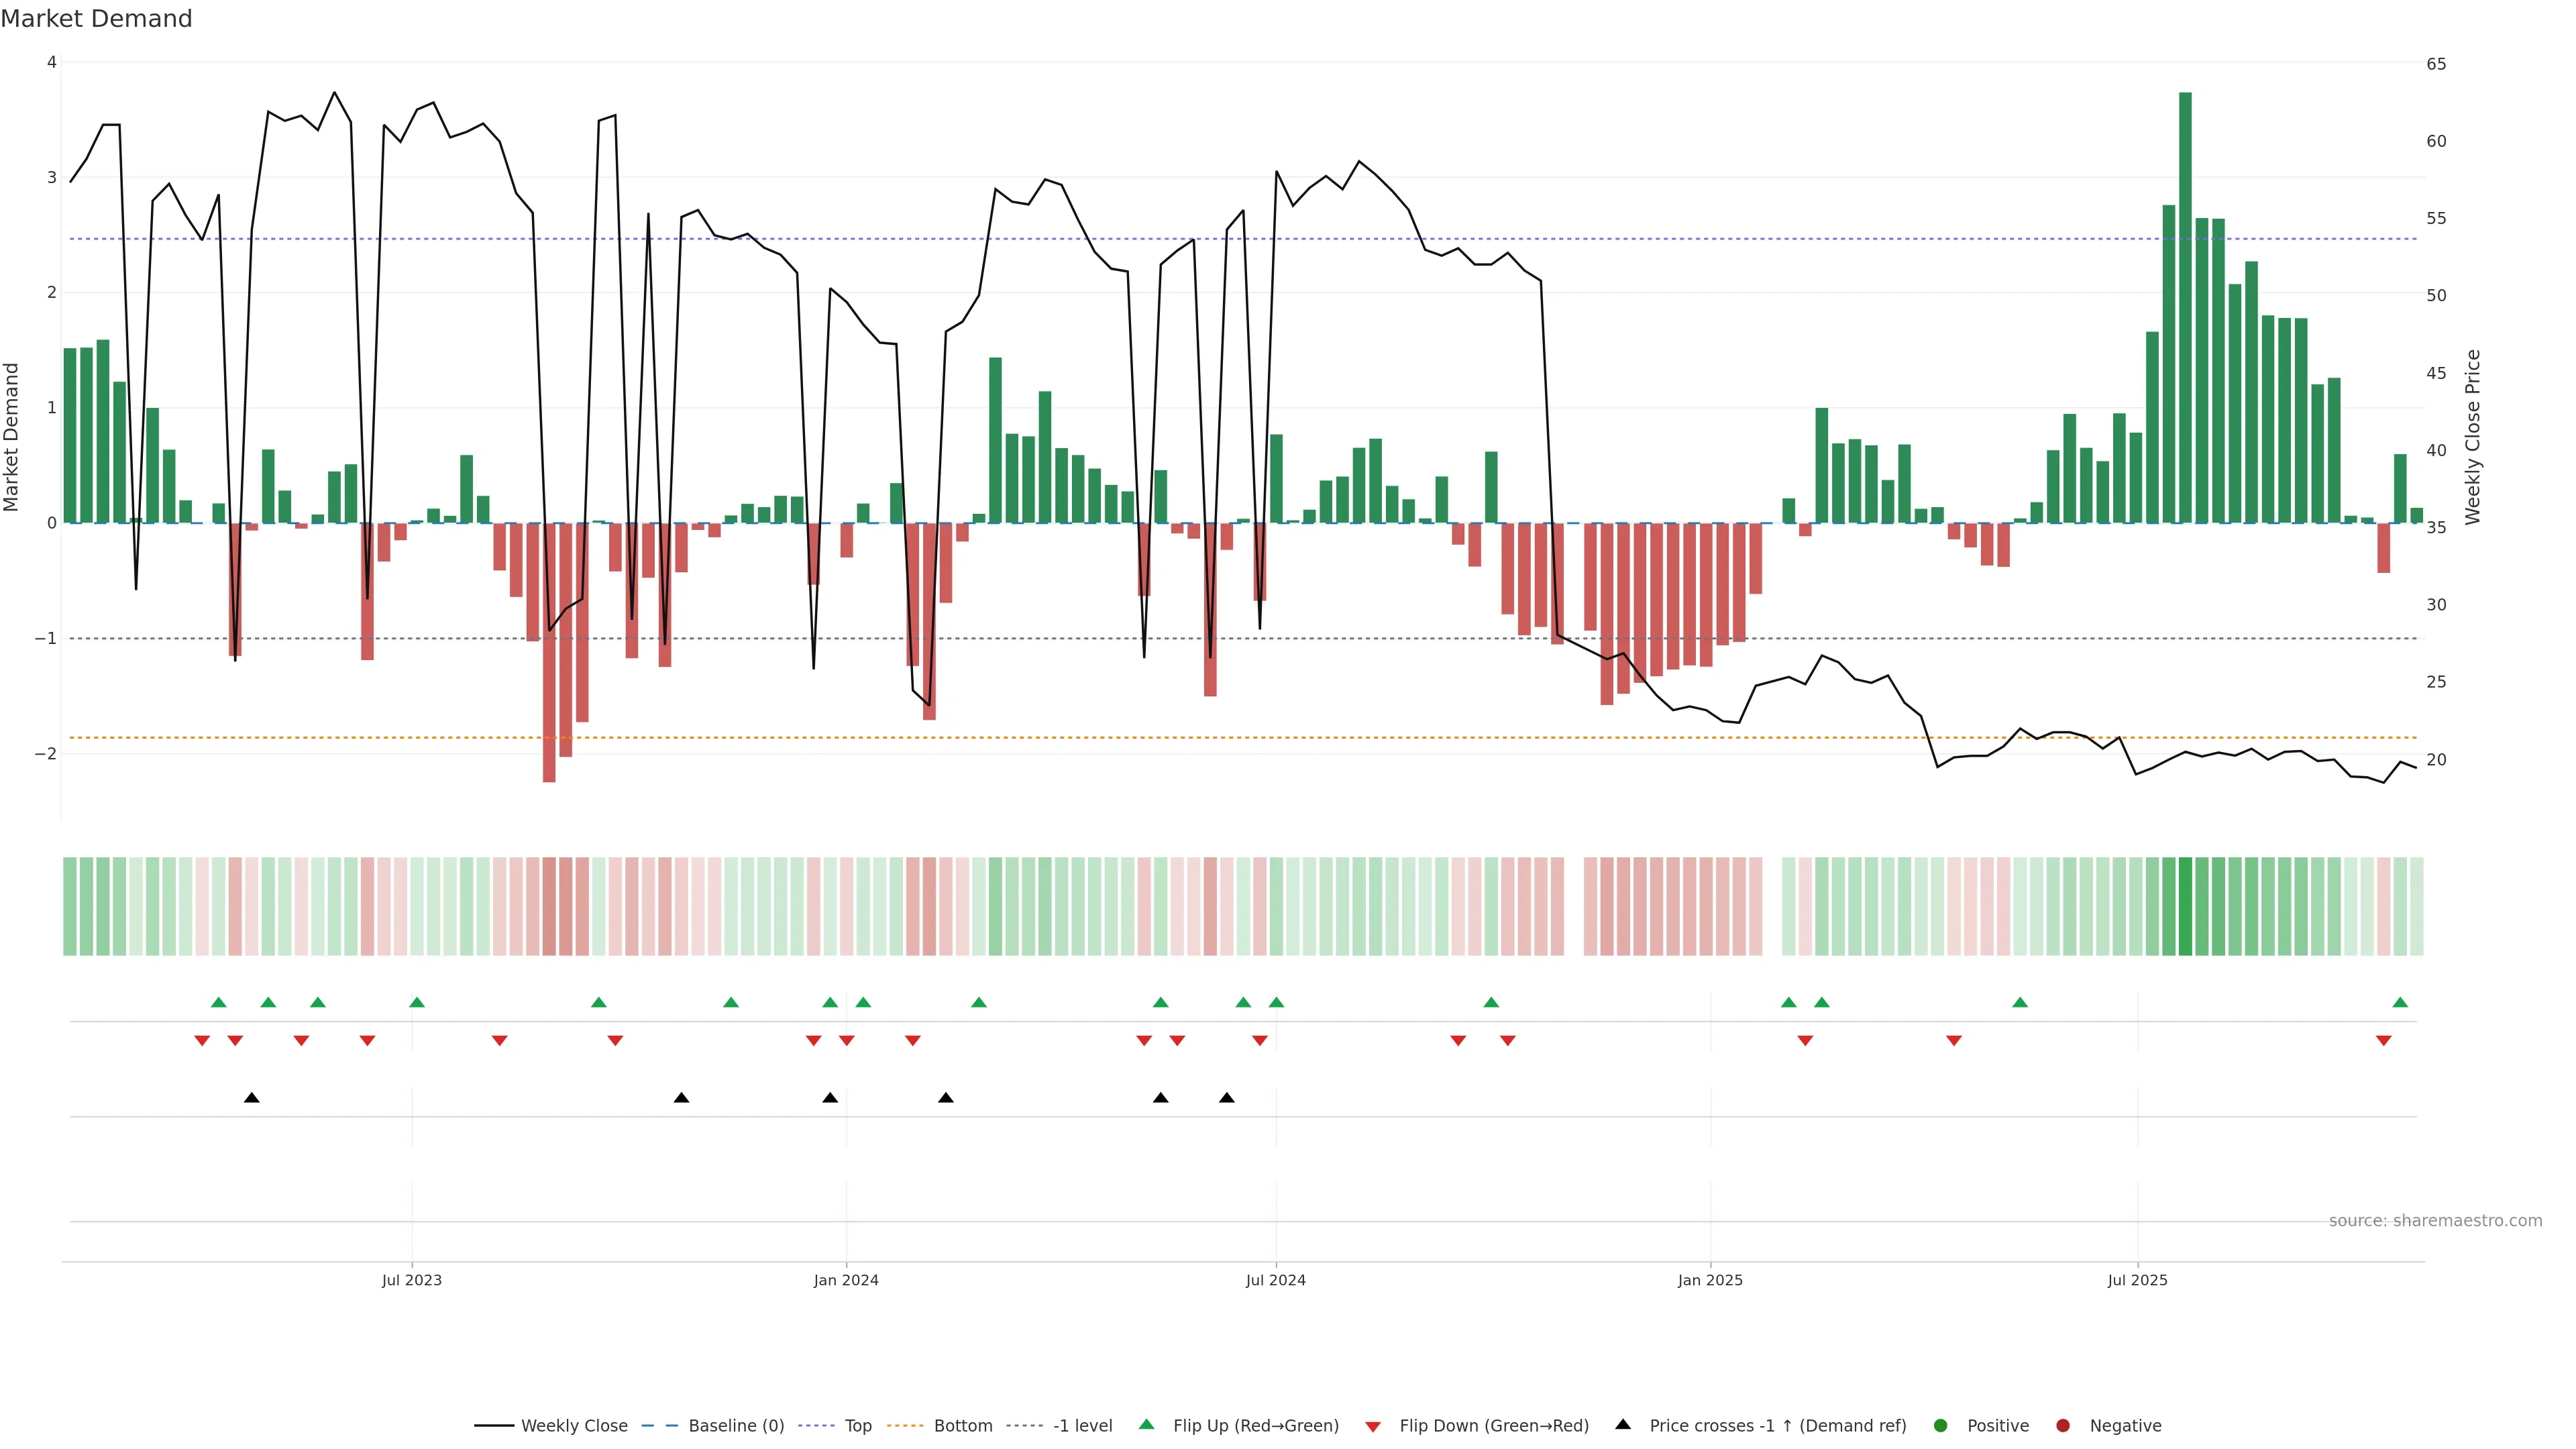
Task: Click the Jan 2025 x-axis label
Action: coord(1710,1280)
